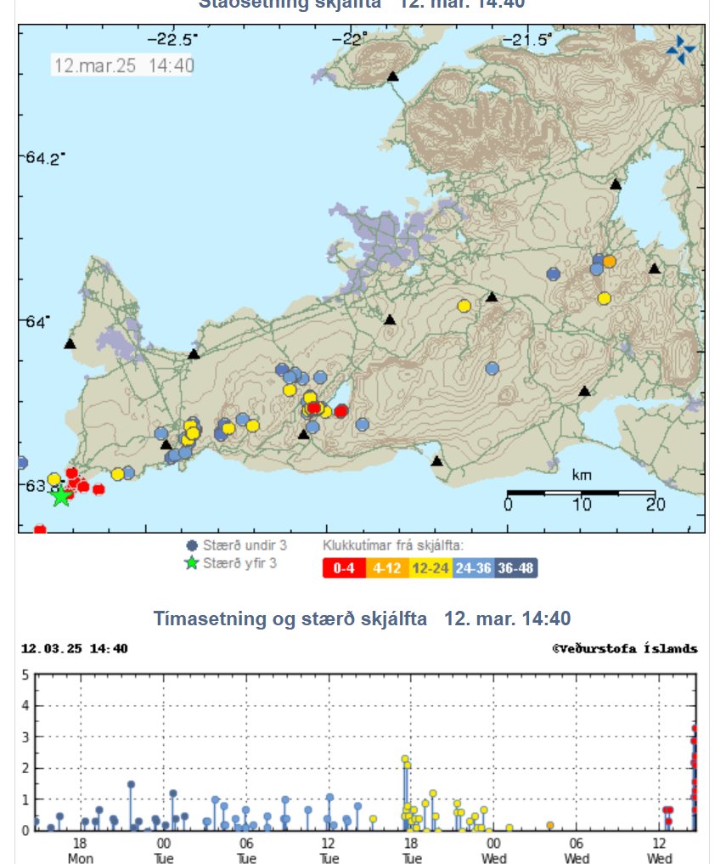Click the '5' magnitude axis label
The image size is (726, 864).
25,675
